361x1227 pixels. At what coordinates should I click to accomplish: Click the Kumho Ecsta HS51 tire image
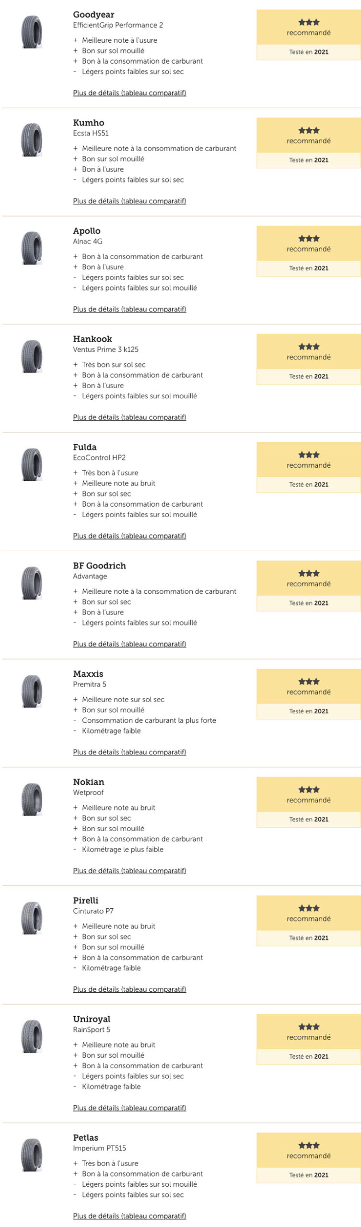tap(32, 140)
